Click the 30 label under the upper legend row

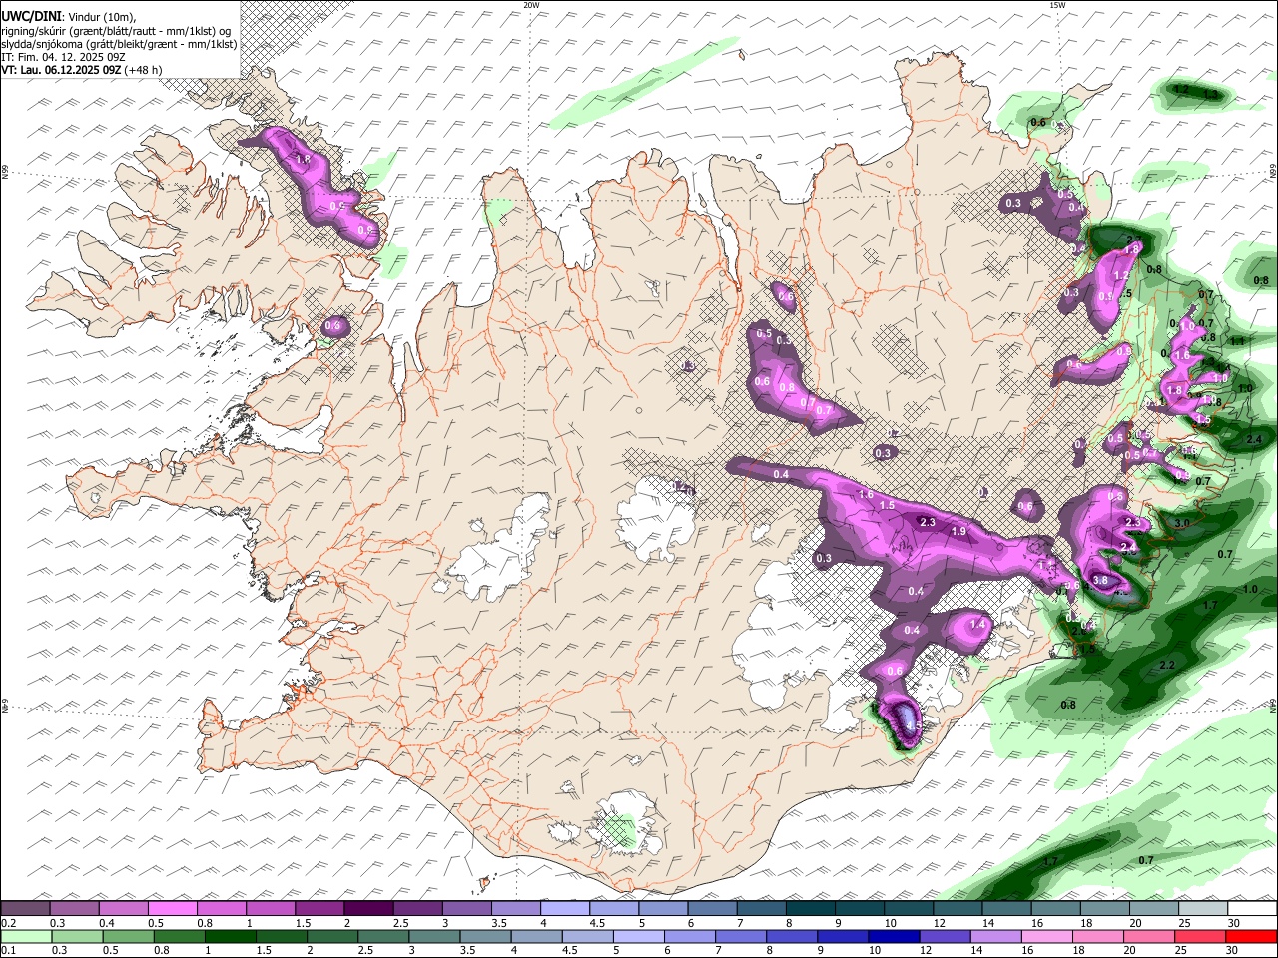coord(1233,923)
